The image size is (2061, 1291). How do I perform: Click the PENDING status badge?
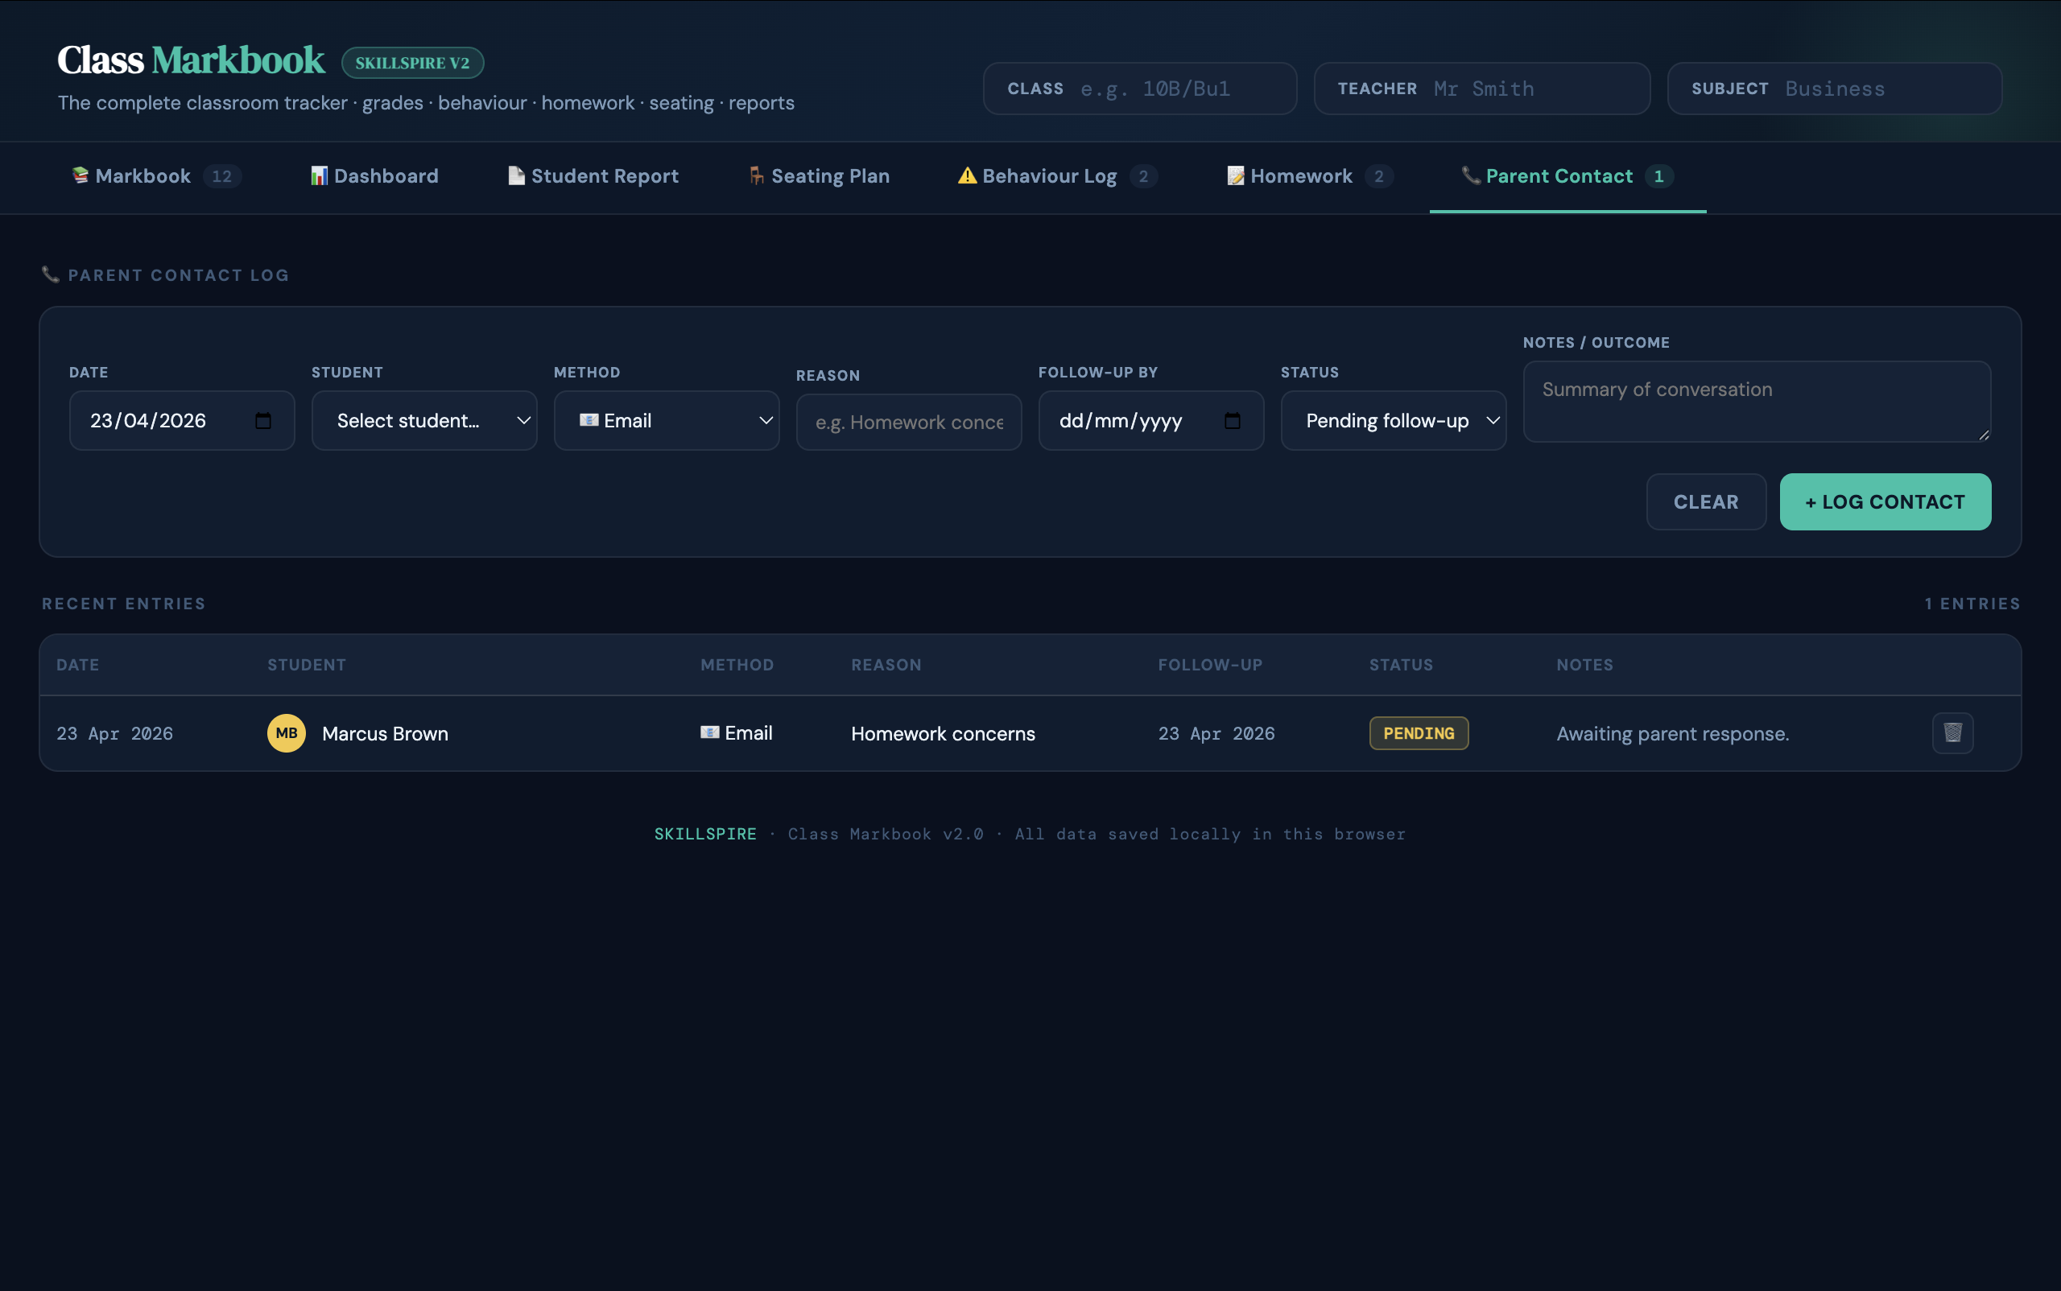coord(1418,733)
